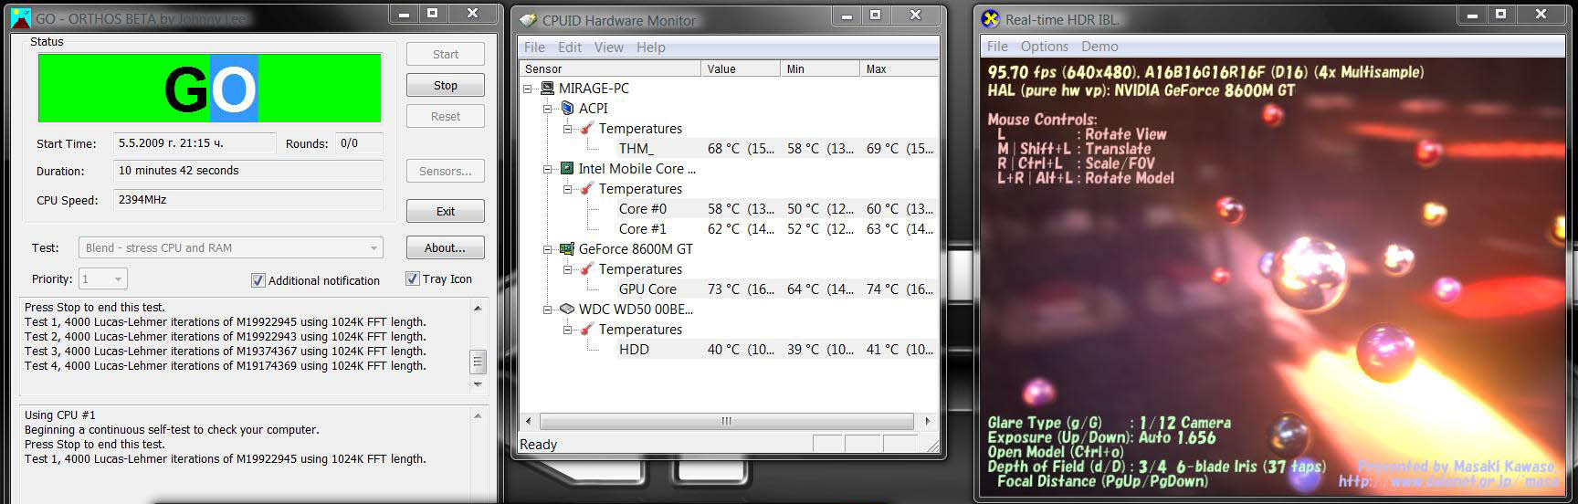The image size is (1578, 504).
Task: Click the 'Using CPU #1' log line
Action: coord(60,415)
